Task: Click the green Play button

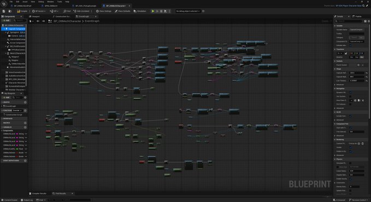Action: [153, 11]
